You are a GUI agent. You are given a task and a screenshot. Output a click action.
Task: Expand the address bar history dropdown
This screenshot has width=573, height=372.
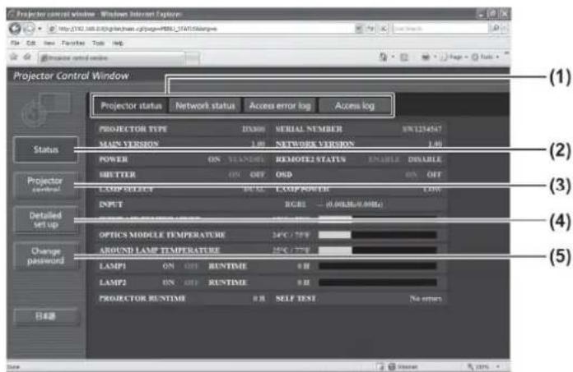(x=359, y=29)
